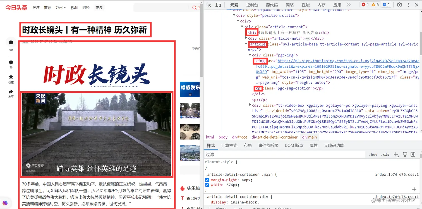This screenshot has width=422, height=209.
Task: Collapse the div class="article-content" node
Action: (242, 27)
